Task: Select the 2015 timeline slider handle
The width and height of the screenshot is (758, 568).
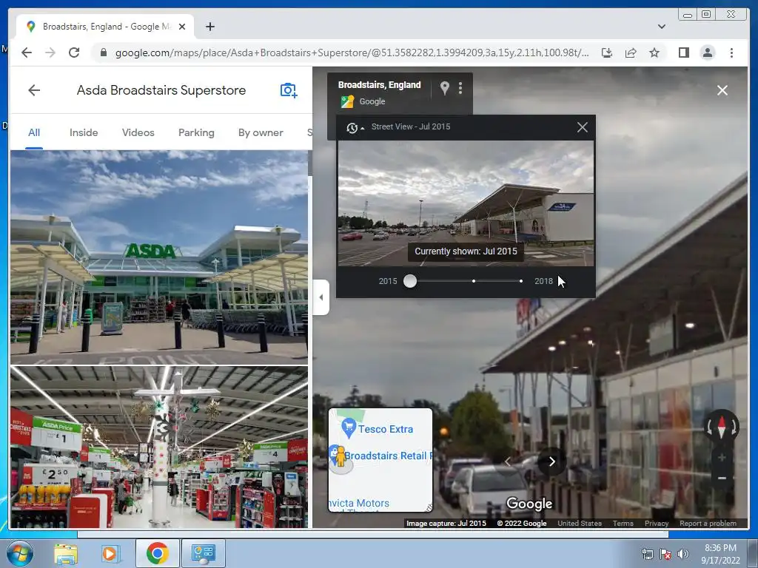Action: [410, 281]
